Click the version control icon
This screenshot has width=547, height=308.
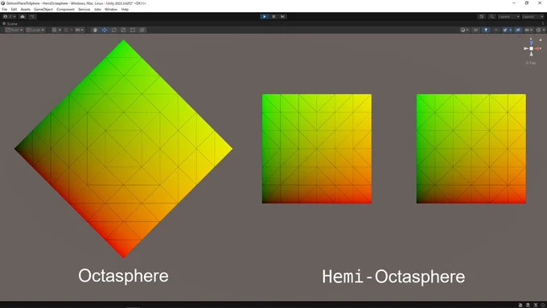pyautogui.click(x=32, y=16)
